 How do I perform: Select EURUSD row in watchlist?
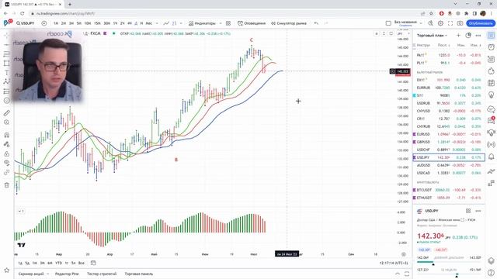pyautogui.click(x=449, y=134)
